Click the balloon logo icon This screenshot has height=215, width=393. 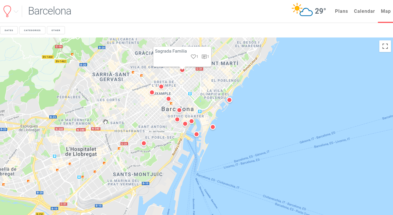point(7,11)
